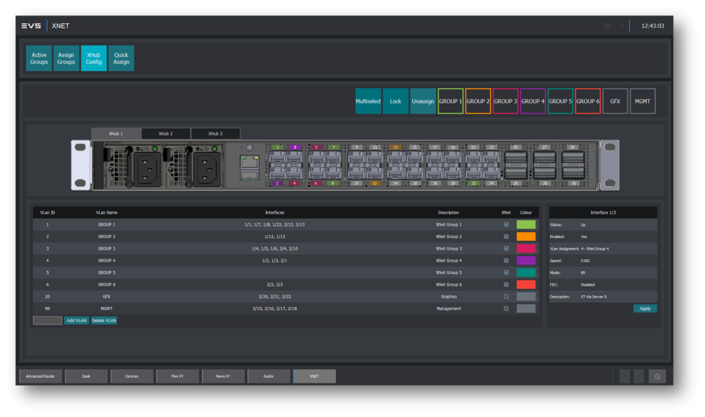Image resolution: width=705 pixels, height=417 pixels.
Task: Click the VLAN ID input field
Action: (48, 321)
